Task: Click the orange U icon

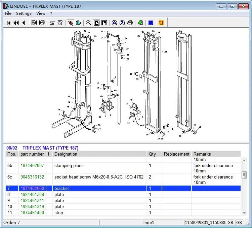Action: point(161,23)
